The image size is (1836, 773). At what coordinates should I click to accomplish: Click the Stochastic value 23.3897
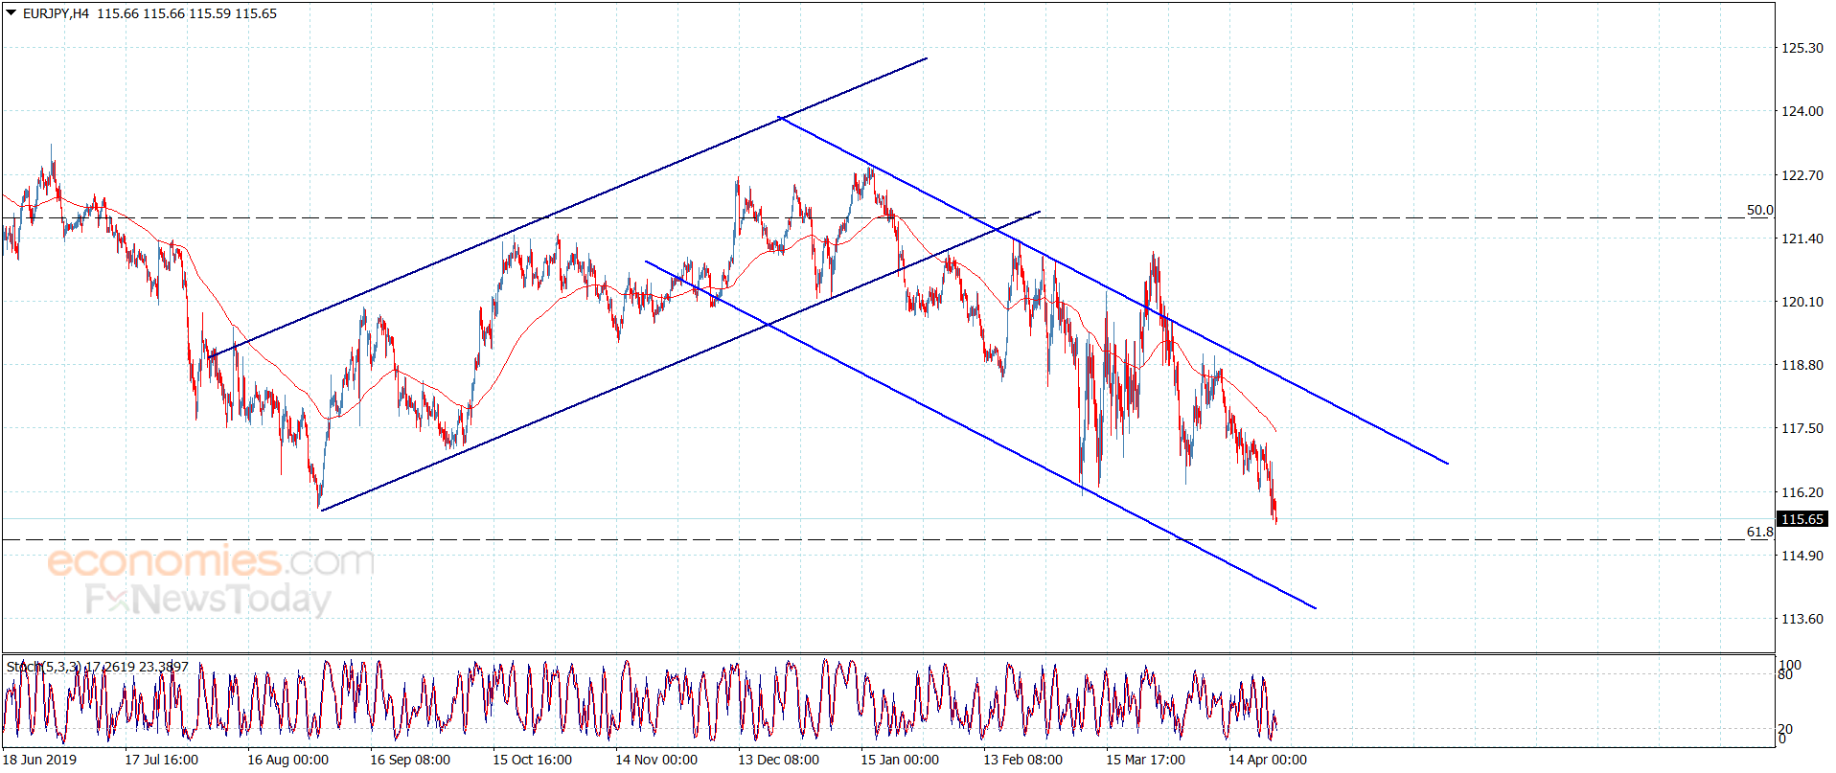pyautogui.click(x=164, y=667)
